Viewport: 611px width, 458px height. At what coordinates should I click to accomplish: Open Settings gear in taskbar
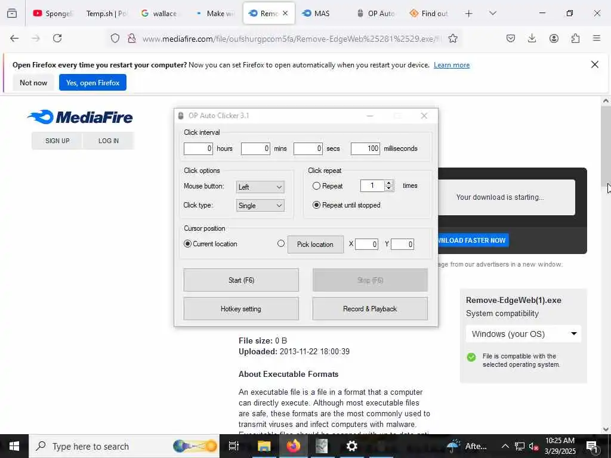[x=351, y=446]
